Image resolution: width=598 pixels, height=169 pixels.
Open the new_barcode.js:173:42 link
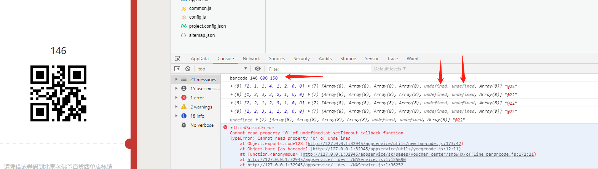point(384,144)
